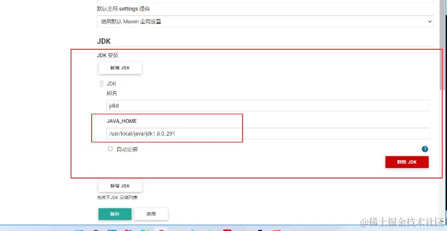Click the green 保存 button

115,214
